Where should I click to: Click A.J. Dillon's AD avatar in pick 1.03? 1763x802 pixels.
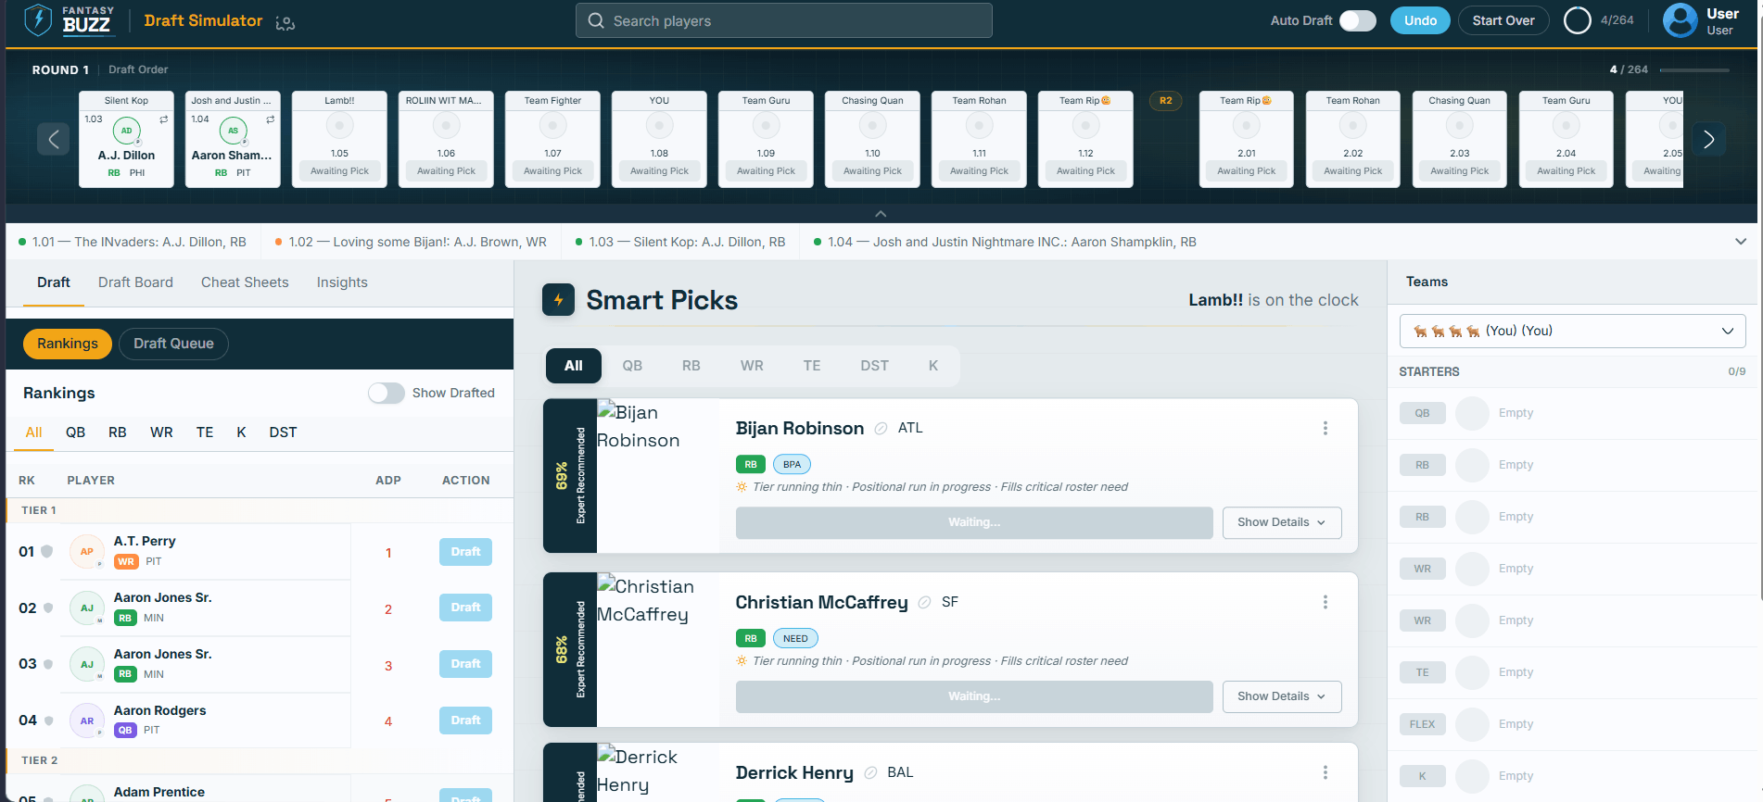point(127,131)
